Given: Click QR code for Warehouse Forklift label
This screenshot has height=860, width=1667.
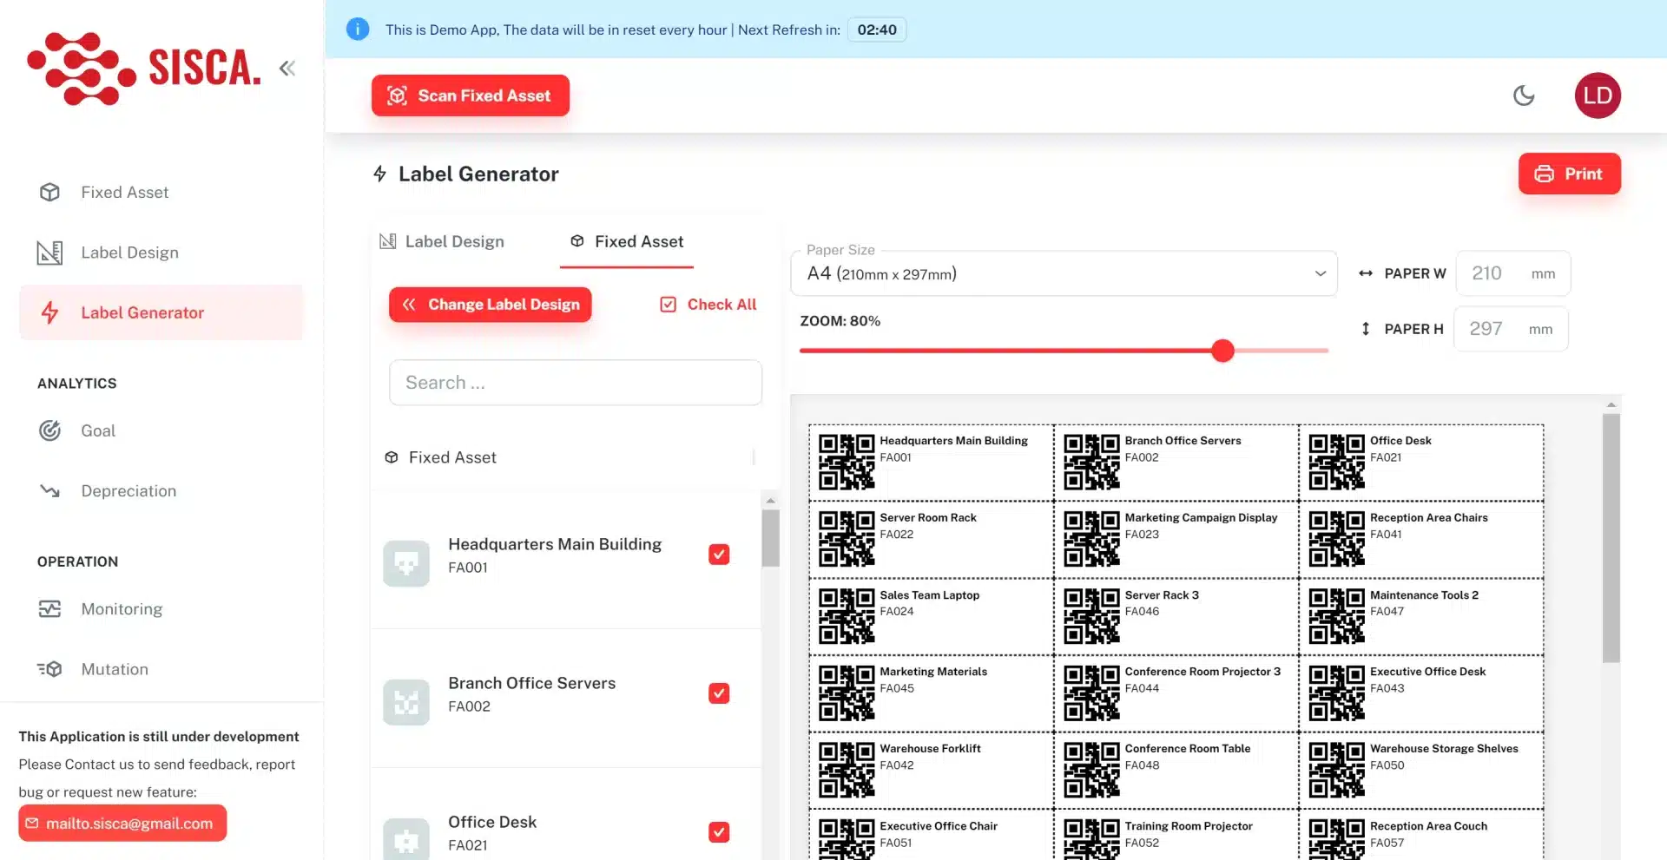Looking at the screenshot, I should coord(847,770).
